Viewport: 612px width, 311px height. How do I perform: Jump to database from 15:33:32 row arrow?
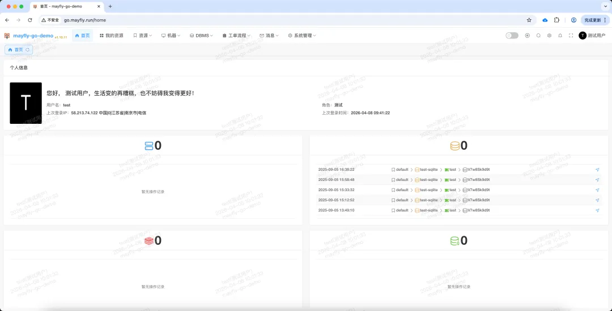pos(597,190)
